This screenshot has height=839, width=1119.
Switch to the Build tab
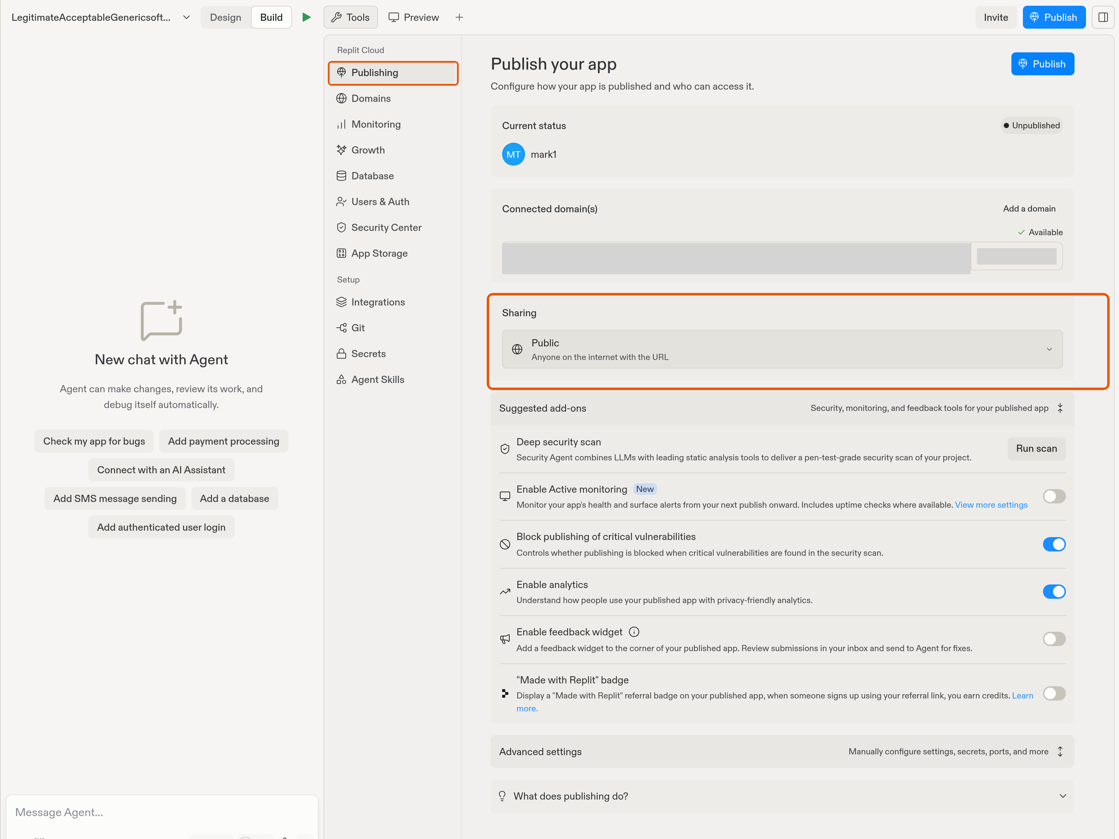pos(271,17)
